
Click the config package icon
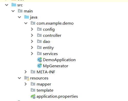[x=39, y=29]
